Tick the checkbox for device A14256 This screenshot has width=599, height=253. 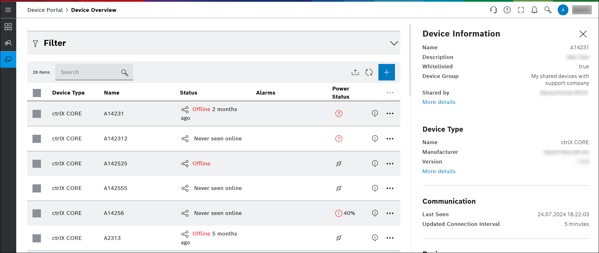pyautogui.click(x=37, y=213)
